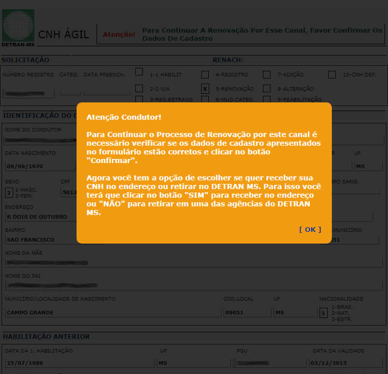This screenshot has width=388, height=374.
Task: Click the DETRAN-MS logo
Action: click(18, 28)
